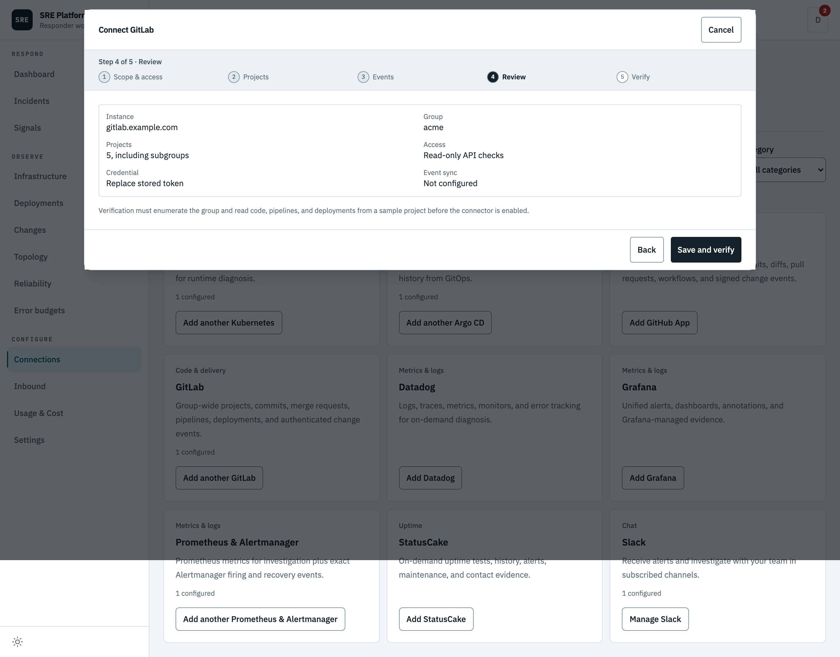Click the step 4 Review circle

coord(493,77)
